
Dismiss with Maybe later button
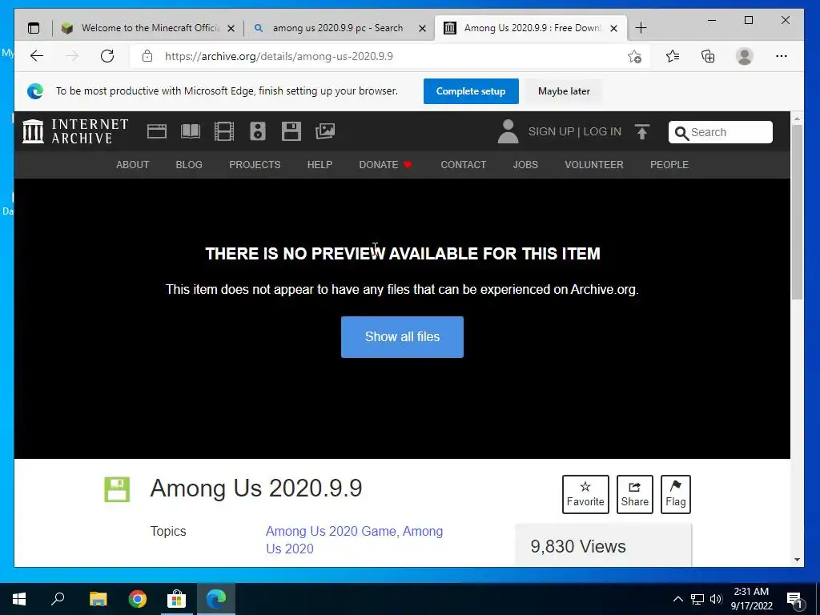tap(564, 91)
